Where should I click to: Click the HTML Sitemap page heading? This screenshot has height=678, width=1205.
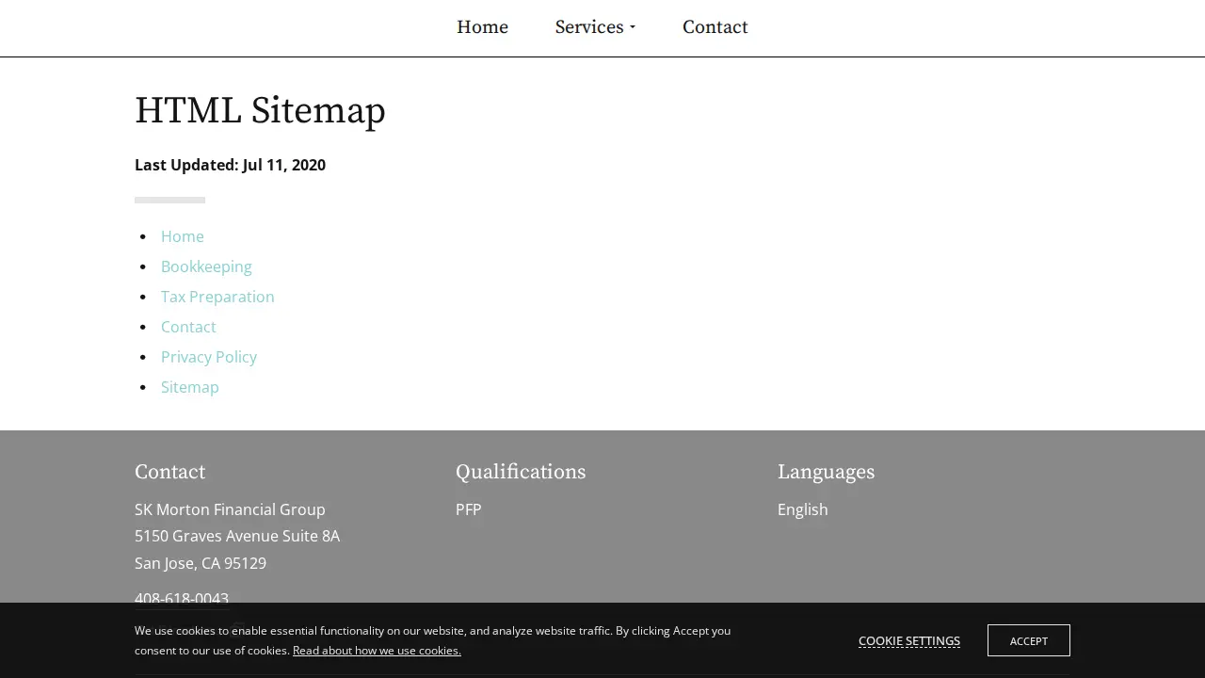(x=260, y=111)
